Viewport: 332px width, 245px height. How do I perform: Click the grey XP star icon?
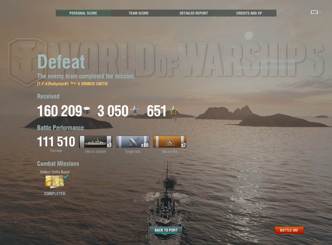134,110
